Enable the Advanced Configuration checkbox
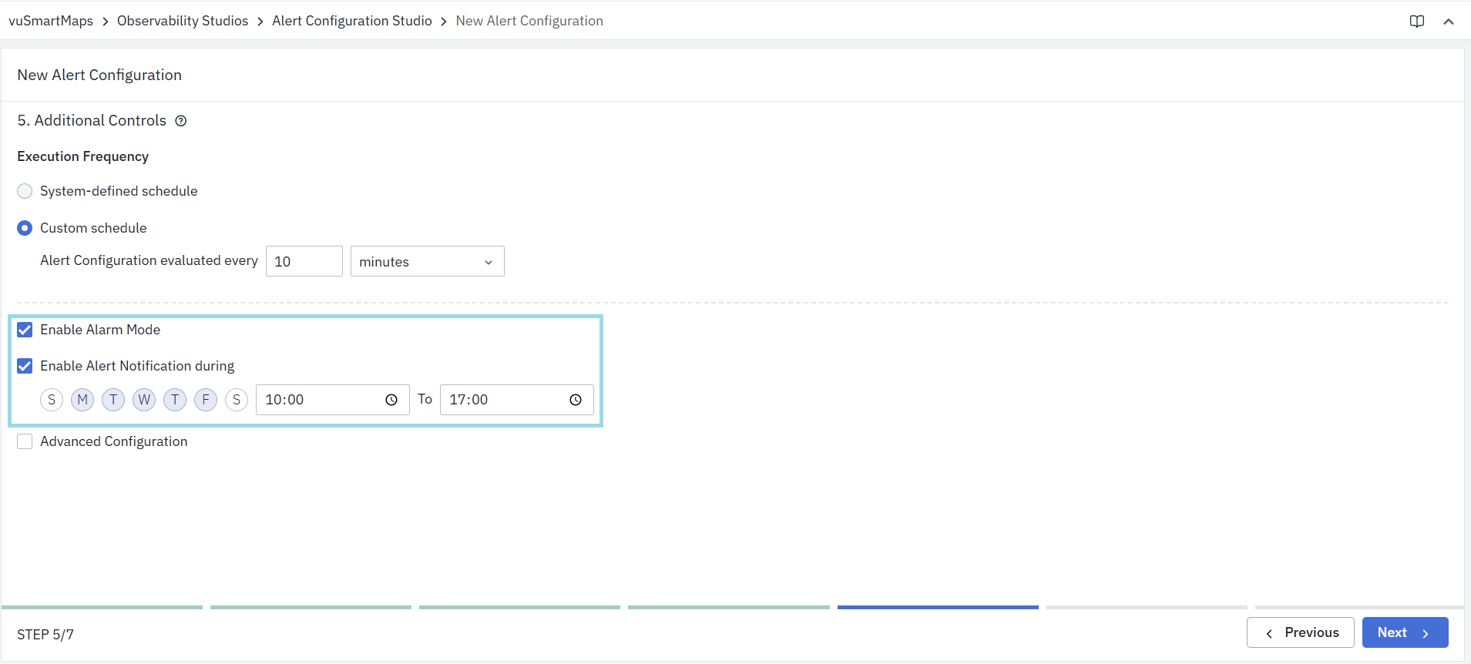The height and width of the screenshot is (664, 1471). tap(25, 441)
